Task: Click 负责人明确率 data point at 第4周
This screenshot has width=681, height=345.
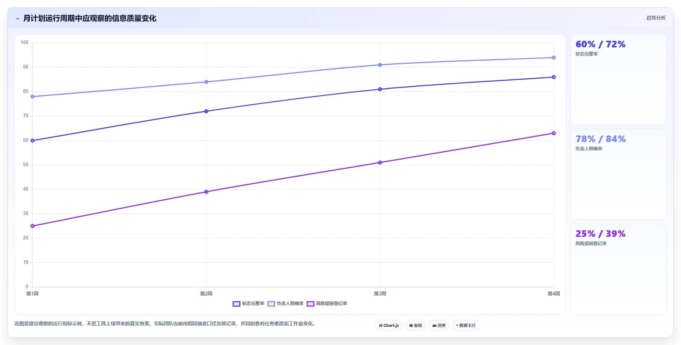Action: point(554,57)
